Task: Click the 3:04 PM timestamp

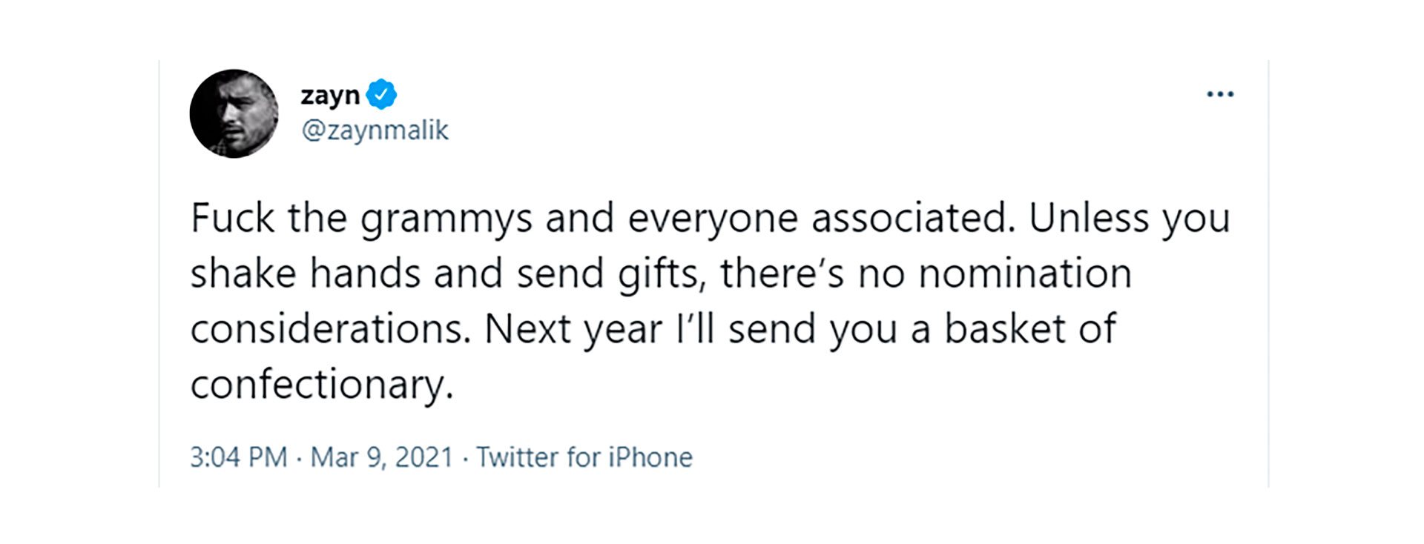Action: pyautogui.click(x=238, y=457)
